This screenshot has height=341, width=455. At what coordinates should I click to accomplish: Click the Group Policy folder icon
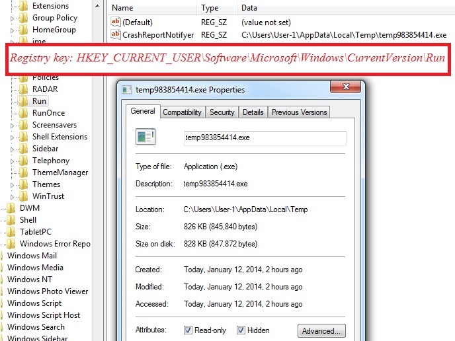click(24, 18)
